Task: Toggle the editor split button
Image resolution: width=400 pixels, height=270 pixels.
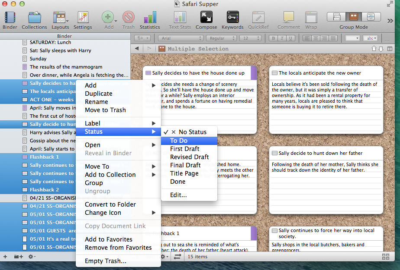Action: (390, 49)
